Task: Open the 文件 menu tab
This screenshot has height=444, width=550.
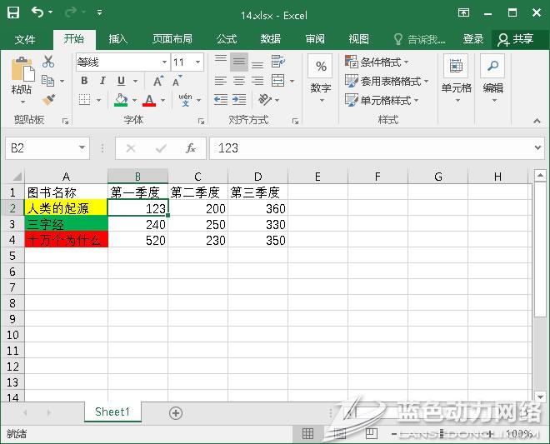Action: (25, 39)
